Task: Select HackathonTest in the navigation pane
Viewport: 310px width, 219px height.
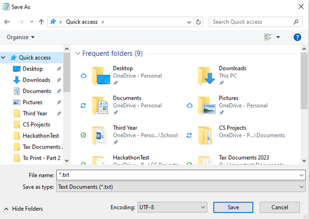Action: click(x=41, y=136)
